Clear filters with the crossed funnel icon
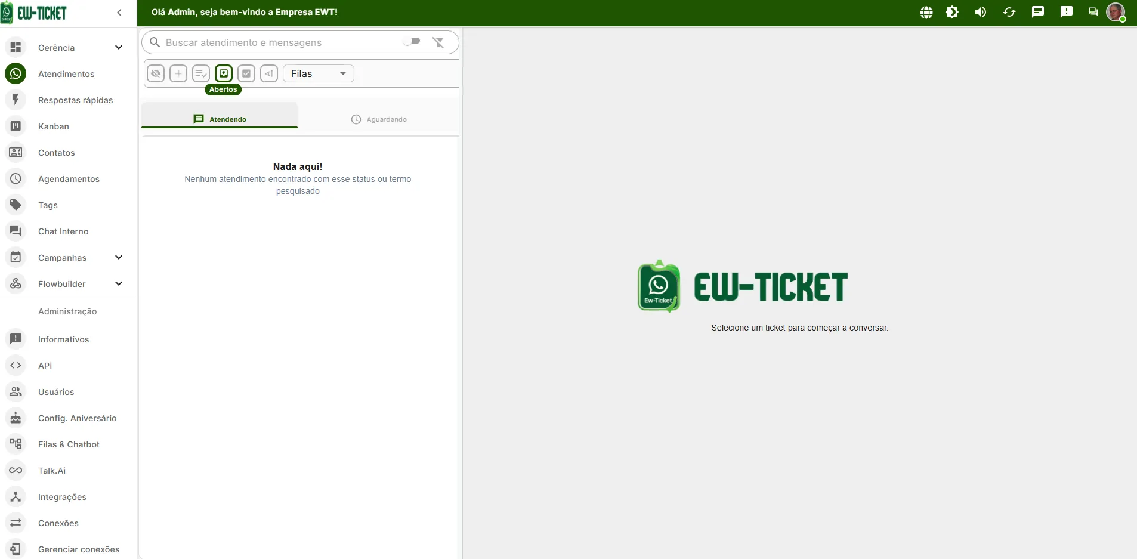Image resolution: width=1137 pixels, height=559 pixels. point(438,42)
